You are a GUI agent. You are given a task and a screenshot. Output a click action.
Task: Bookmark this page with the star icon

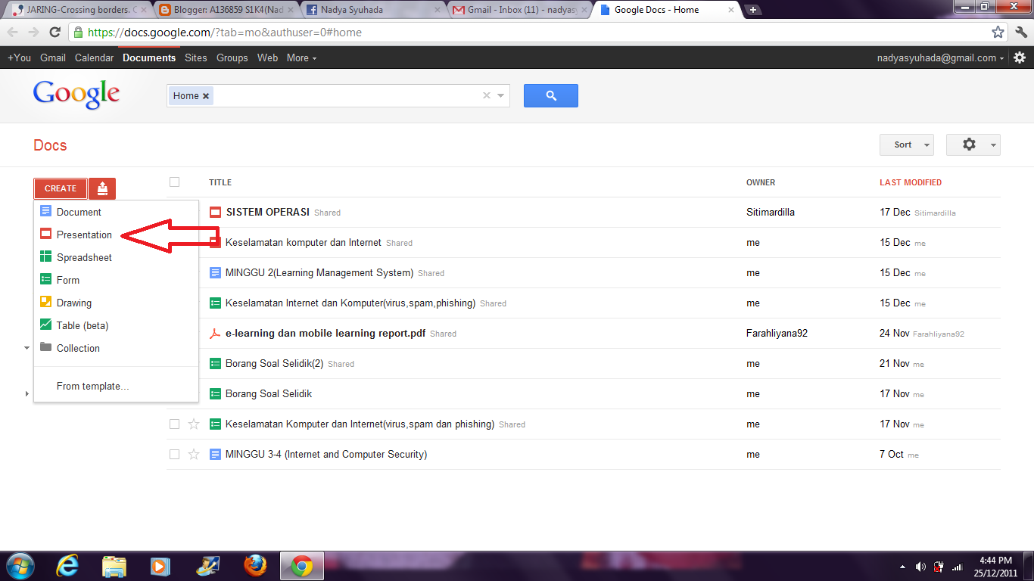tap(998, 33)
